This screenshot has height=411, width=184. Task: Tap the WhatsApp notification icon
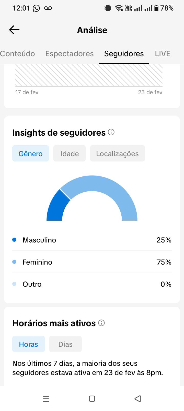pos(36,8)
